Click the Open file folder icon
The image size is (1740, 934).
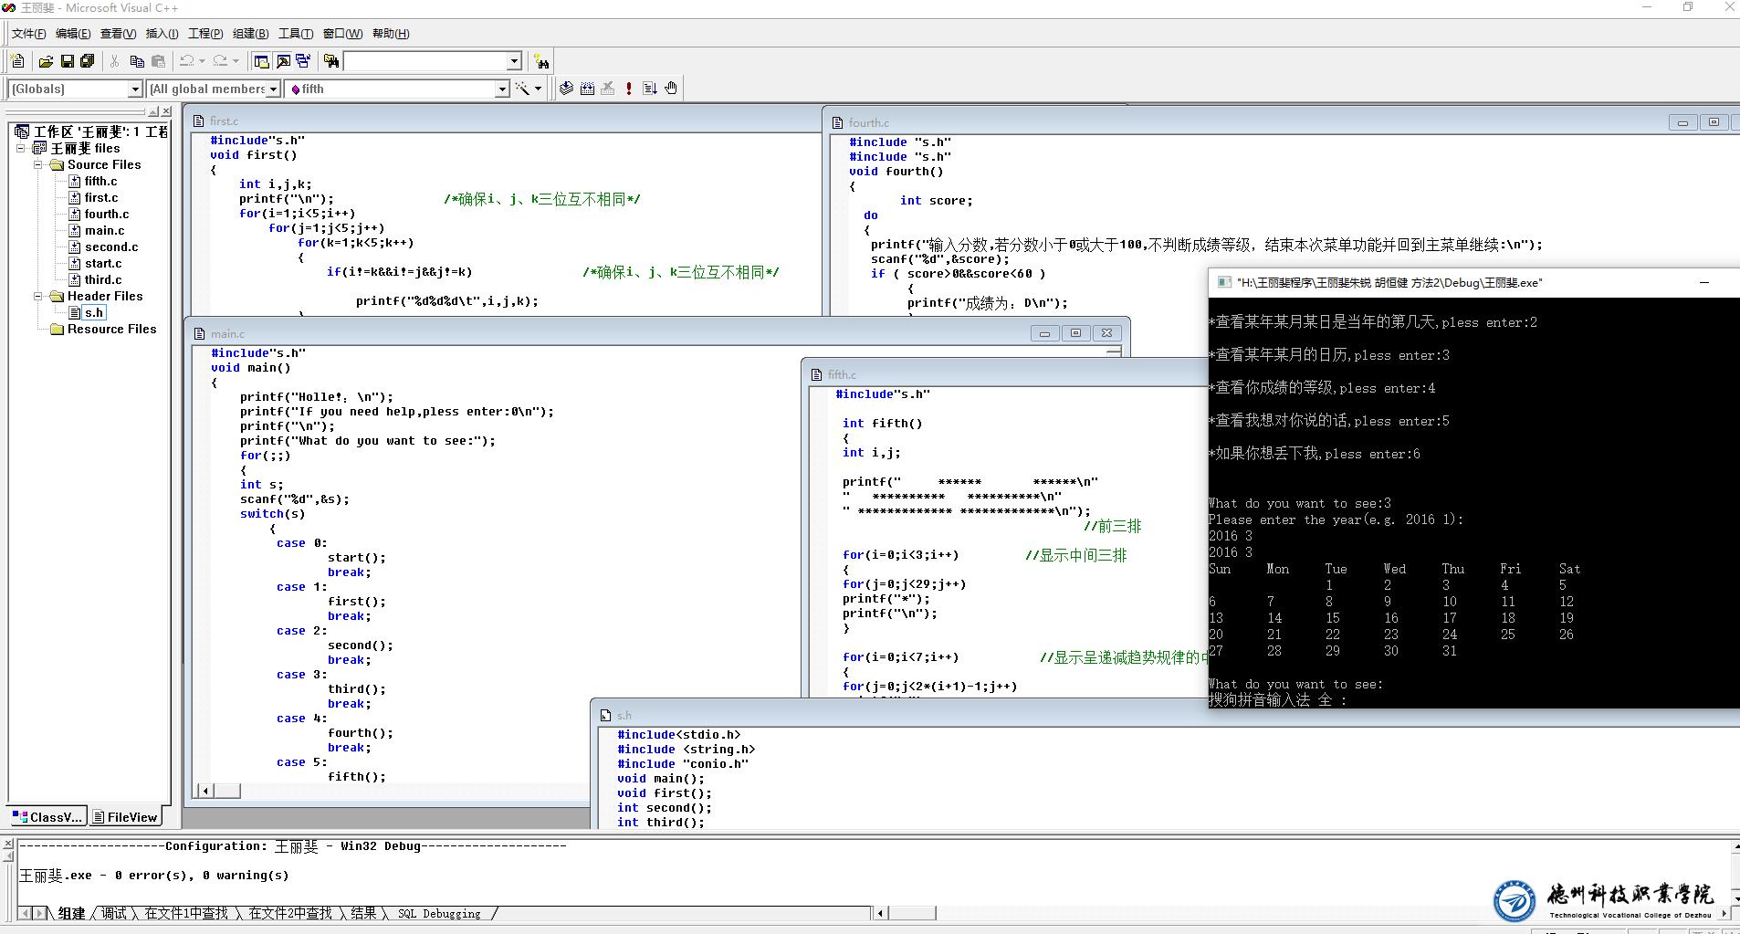point(46,61)
